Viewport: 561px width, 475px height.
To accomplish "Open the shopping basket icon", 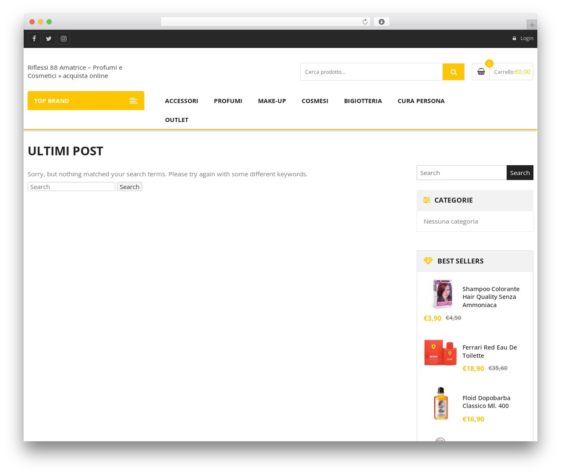I will point(481,72).
